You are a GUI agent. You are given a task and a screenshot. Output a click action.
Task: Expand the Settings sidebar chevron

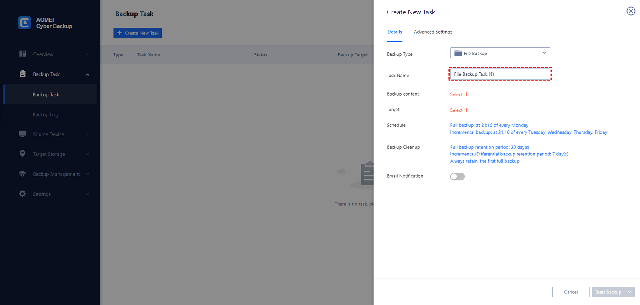[88, 194]
